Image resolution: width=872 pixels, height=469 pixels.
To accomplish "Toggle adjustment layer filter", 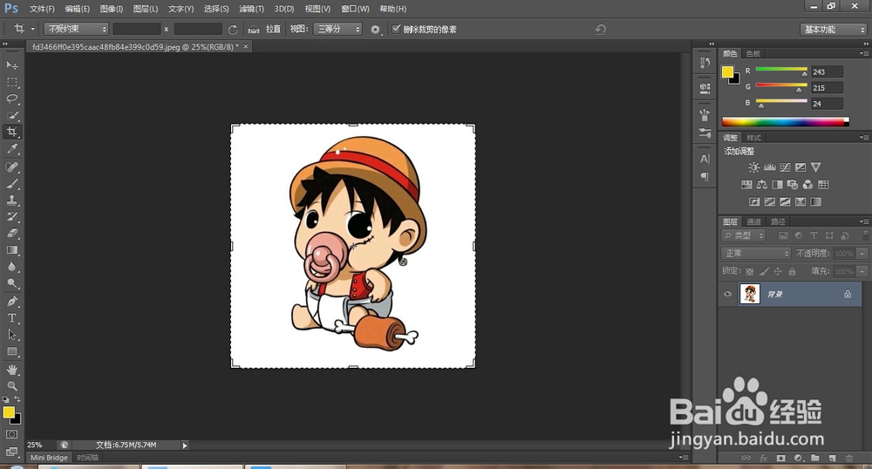I will coord(798,235).
